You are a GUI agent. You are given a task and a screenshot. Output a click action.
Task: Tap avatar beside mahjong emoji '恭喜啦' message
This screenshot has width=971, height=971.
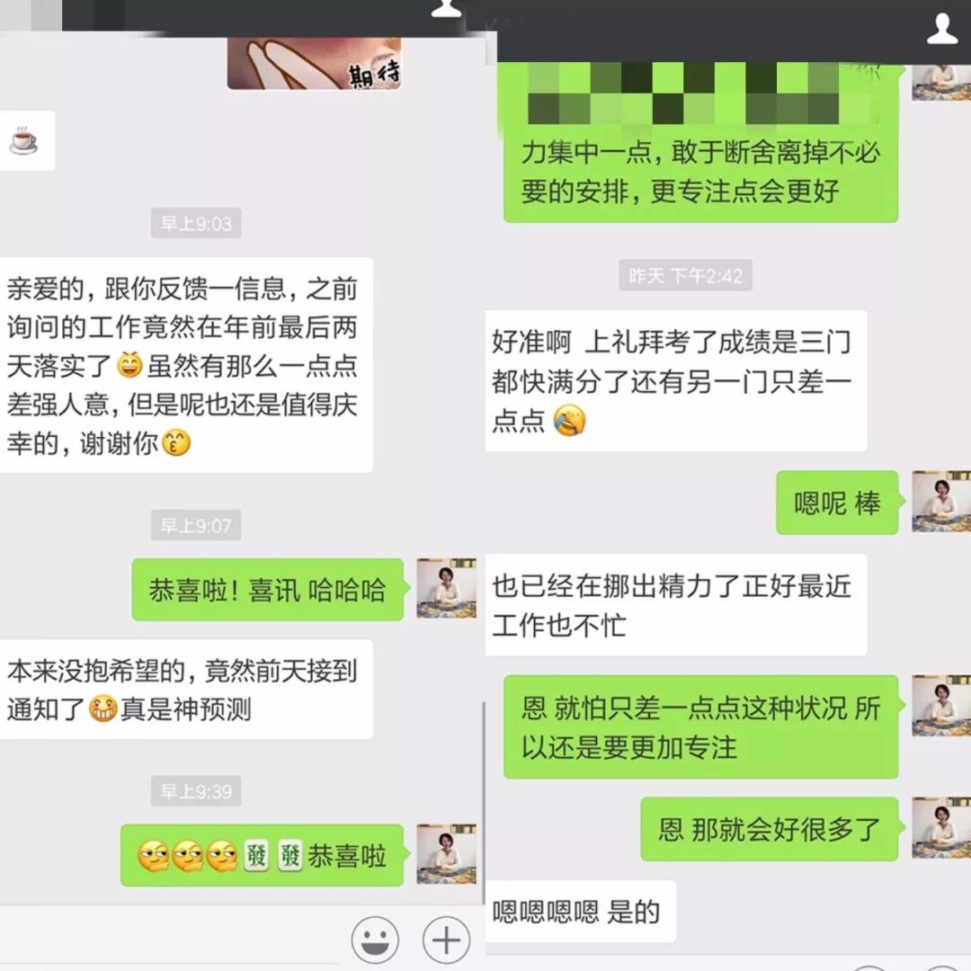446,854
